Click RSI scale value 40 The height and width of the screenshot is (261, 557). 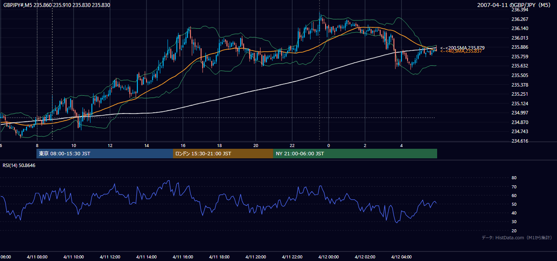coord(514,213)
